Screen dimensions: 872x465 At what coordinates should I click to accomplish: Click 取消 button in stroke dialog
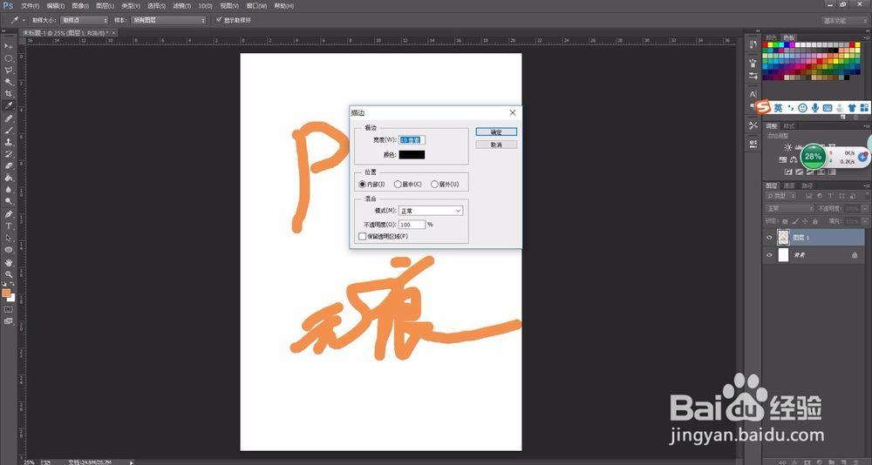(496, 145)
